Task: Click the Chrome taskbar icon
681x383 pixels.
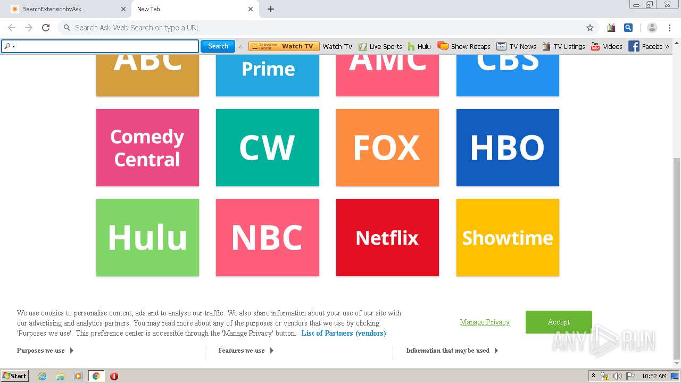Action: (x=96, y=376)
